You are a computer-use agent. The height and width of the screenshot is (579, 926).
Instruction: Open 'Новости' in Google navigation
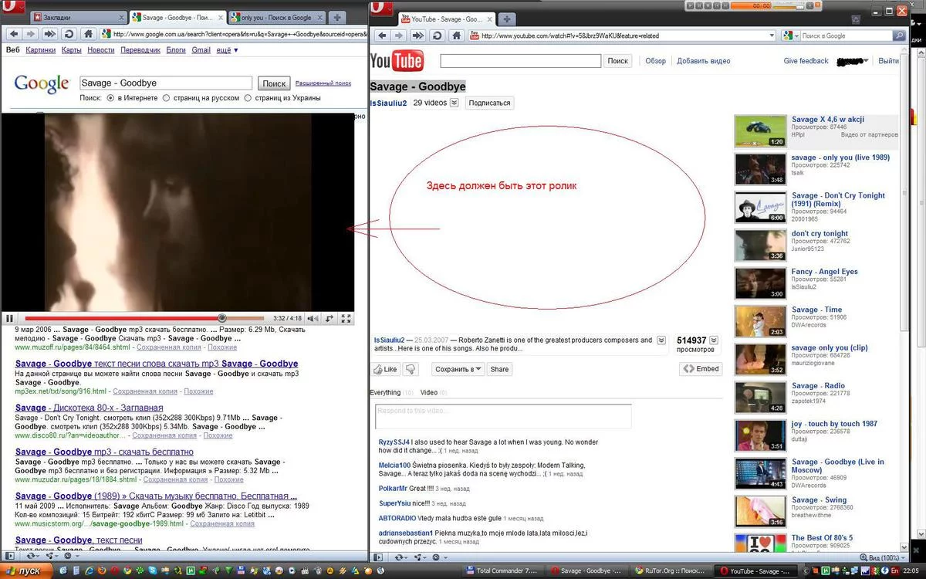[x=101, y=50]
